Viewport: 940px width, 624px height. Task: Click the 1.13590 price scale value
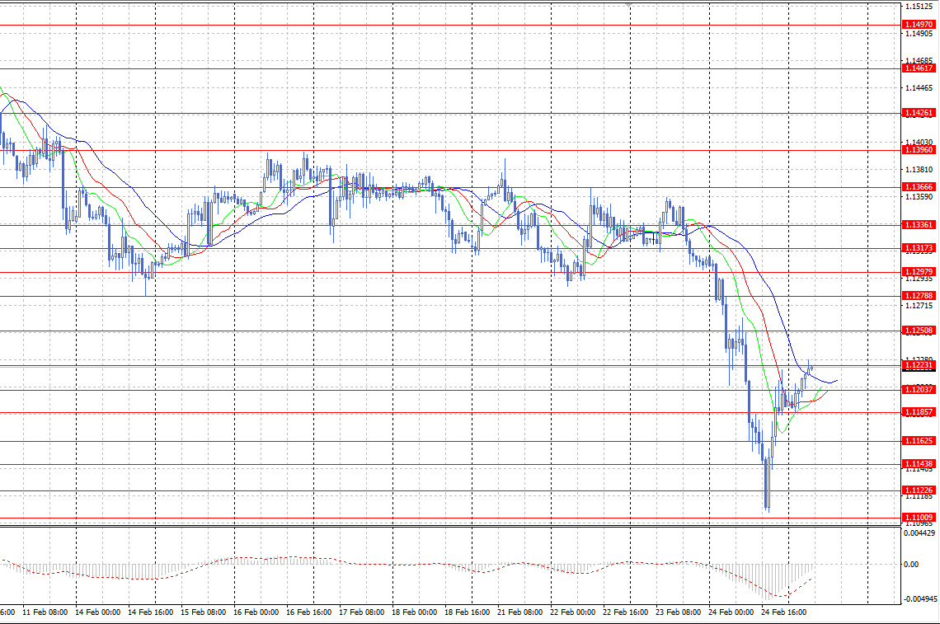(919, 197)
